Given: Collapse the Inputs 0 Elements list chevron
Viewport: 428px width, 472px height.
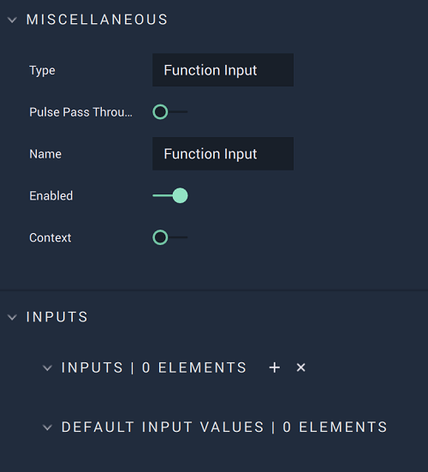Looking at the screenshot, I should (47, 367).
